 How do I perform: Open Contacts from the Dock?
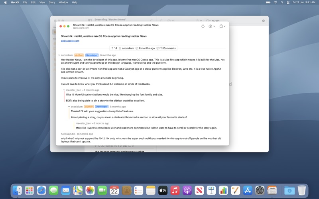coord(126,191)
